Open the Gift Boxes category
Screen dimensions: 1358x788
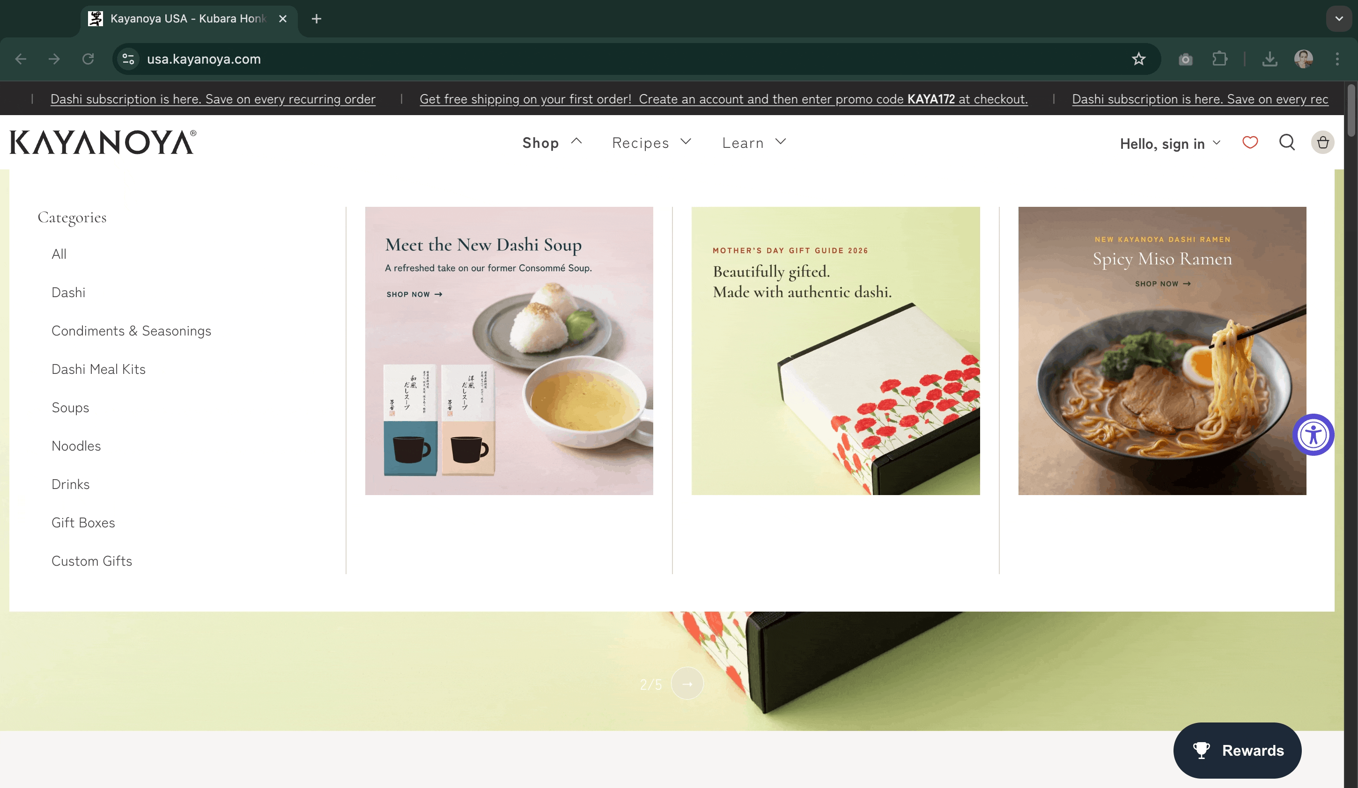pos(83,523)
